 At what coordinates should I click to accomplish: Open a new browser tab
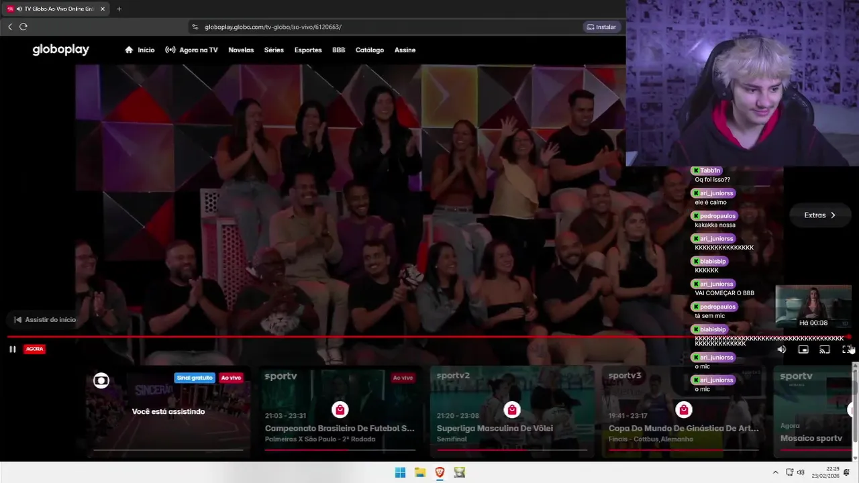click(x=119, y=9)
